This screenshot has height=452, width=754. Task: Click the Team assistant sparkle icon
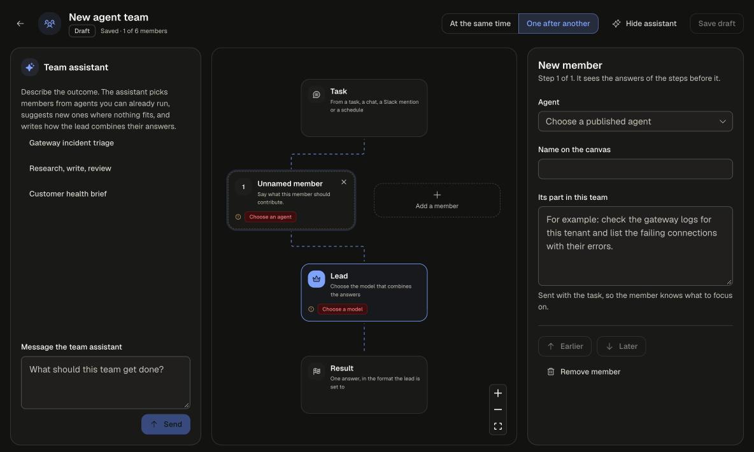[x=30, y=67]
